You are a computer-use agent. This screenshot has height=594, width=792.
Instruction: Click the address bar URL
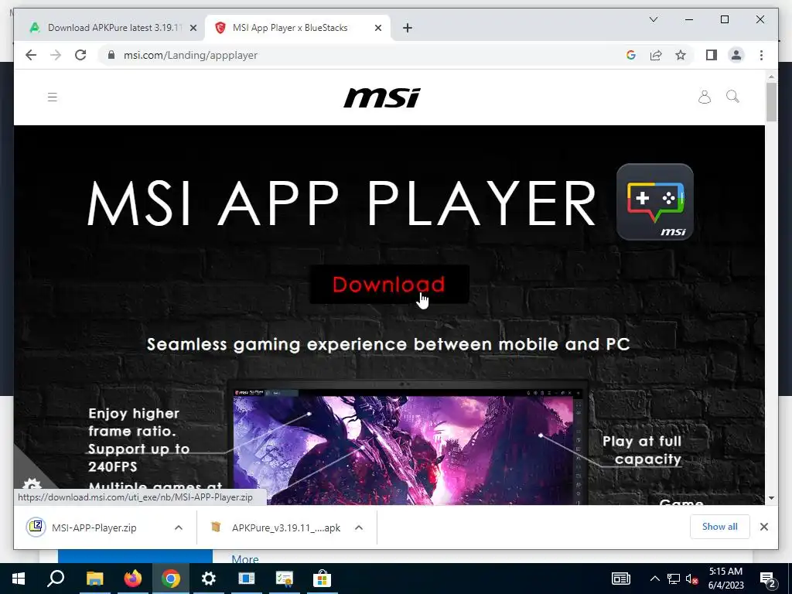190,55
